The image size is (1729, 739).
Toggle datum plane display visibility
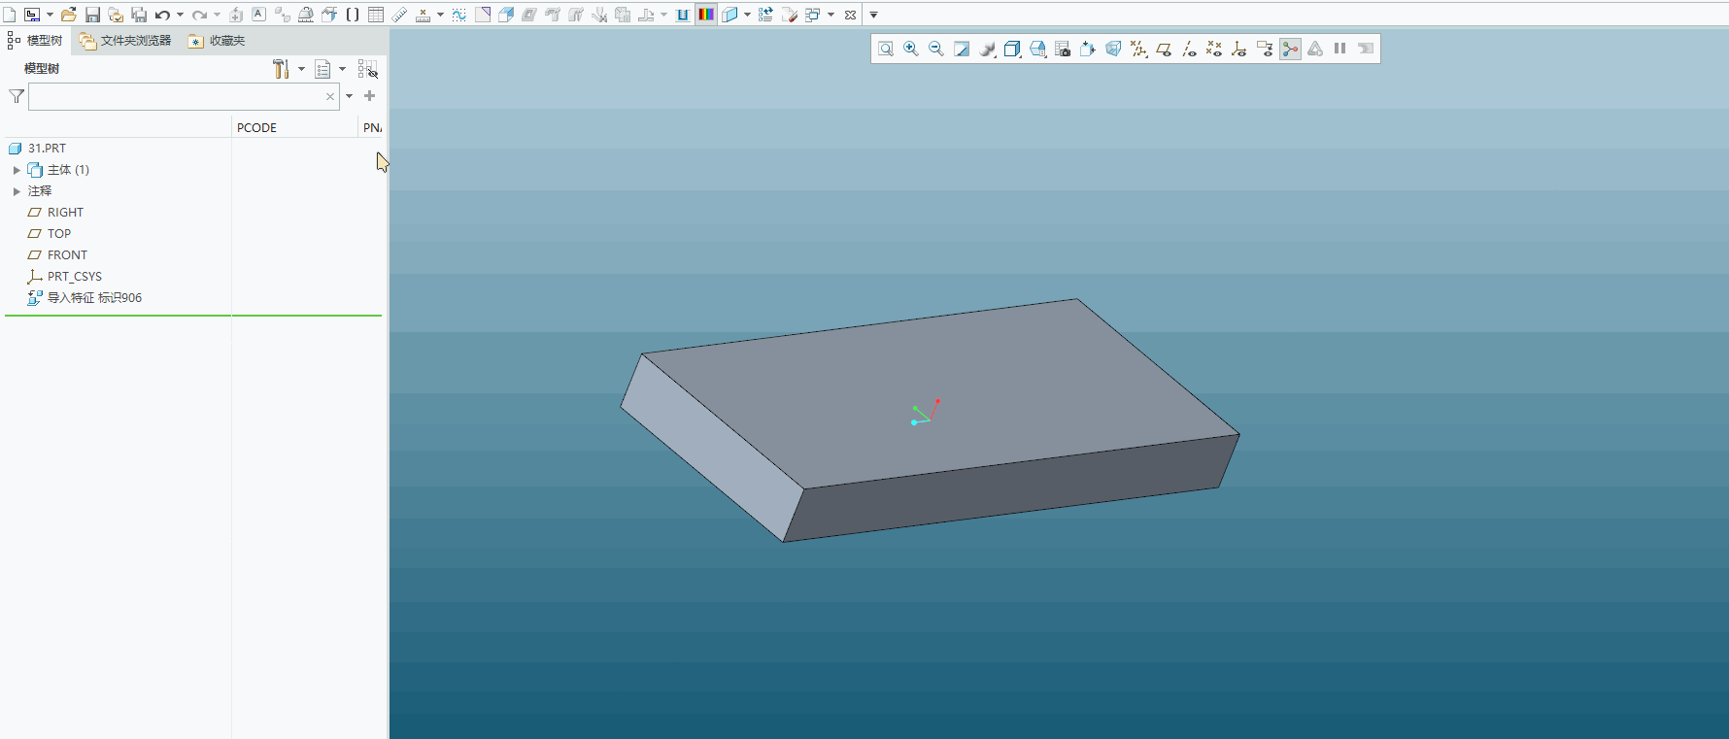1164,50
